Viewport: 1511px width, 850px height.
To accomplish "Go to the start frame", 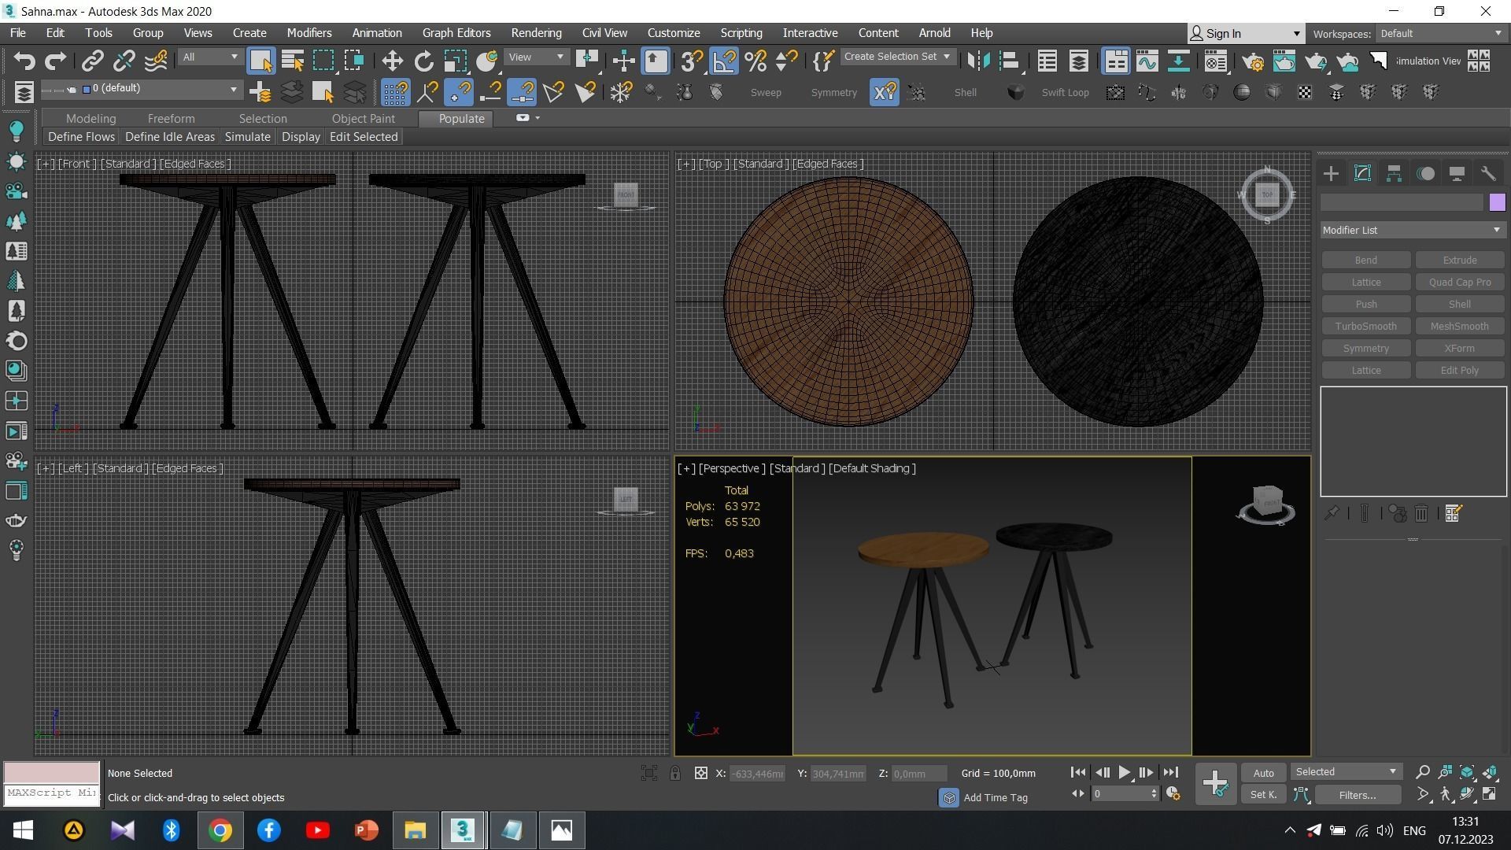I will point(1078,773).
